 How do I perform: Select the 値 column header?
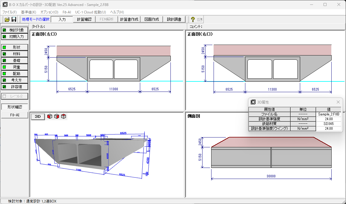pos(329,109)
